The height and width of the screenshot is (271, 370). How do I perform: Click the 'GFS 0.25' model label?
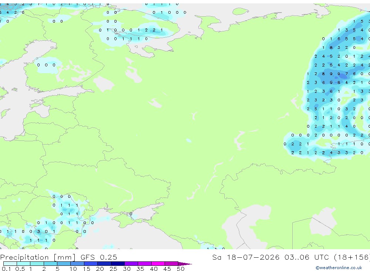coord(99,257)
